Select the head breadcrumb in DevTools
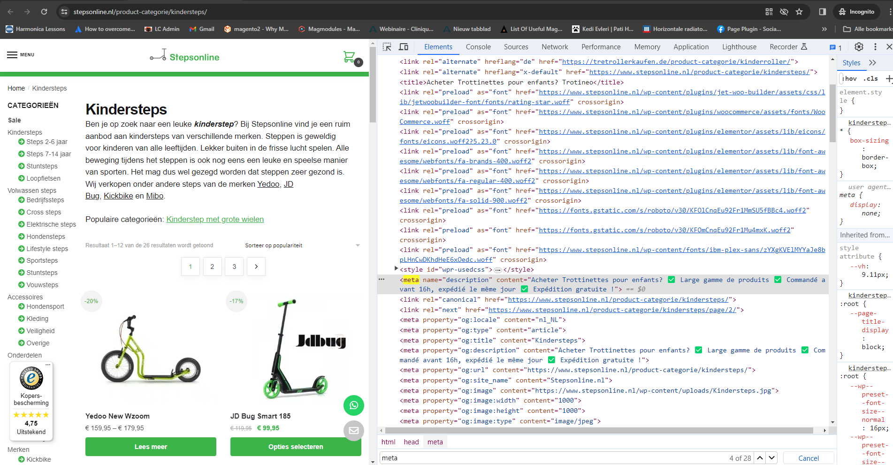Image resolution: width=893 pixels, height=465 pixels. [411, 442]
